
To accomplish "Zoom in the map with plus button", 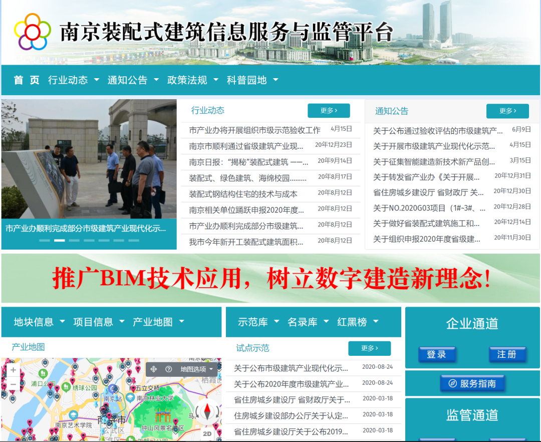I will [x=13, y=370].
